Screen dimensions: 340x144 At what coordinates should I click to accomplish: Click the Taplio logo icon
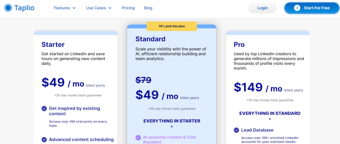click(8, 8)
